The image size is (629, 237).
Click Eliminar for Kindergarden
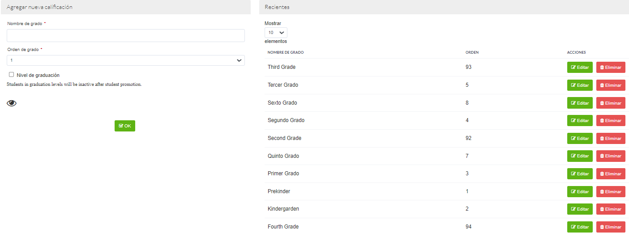coord(611,209)
